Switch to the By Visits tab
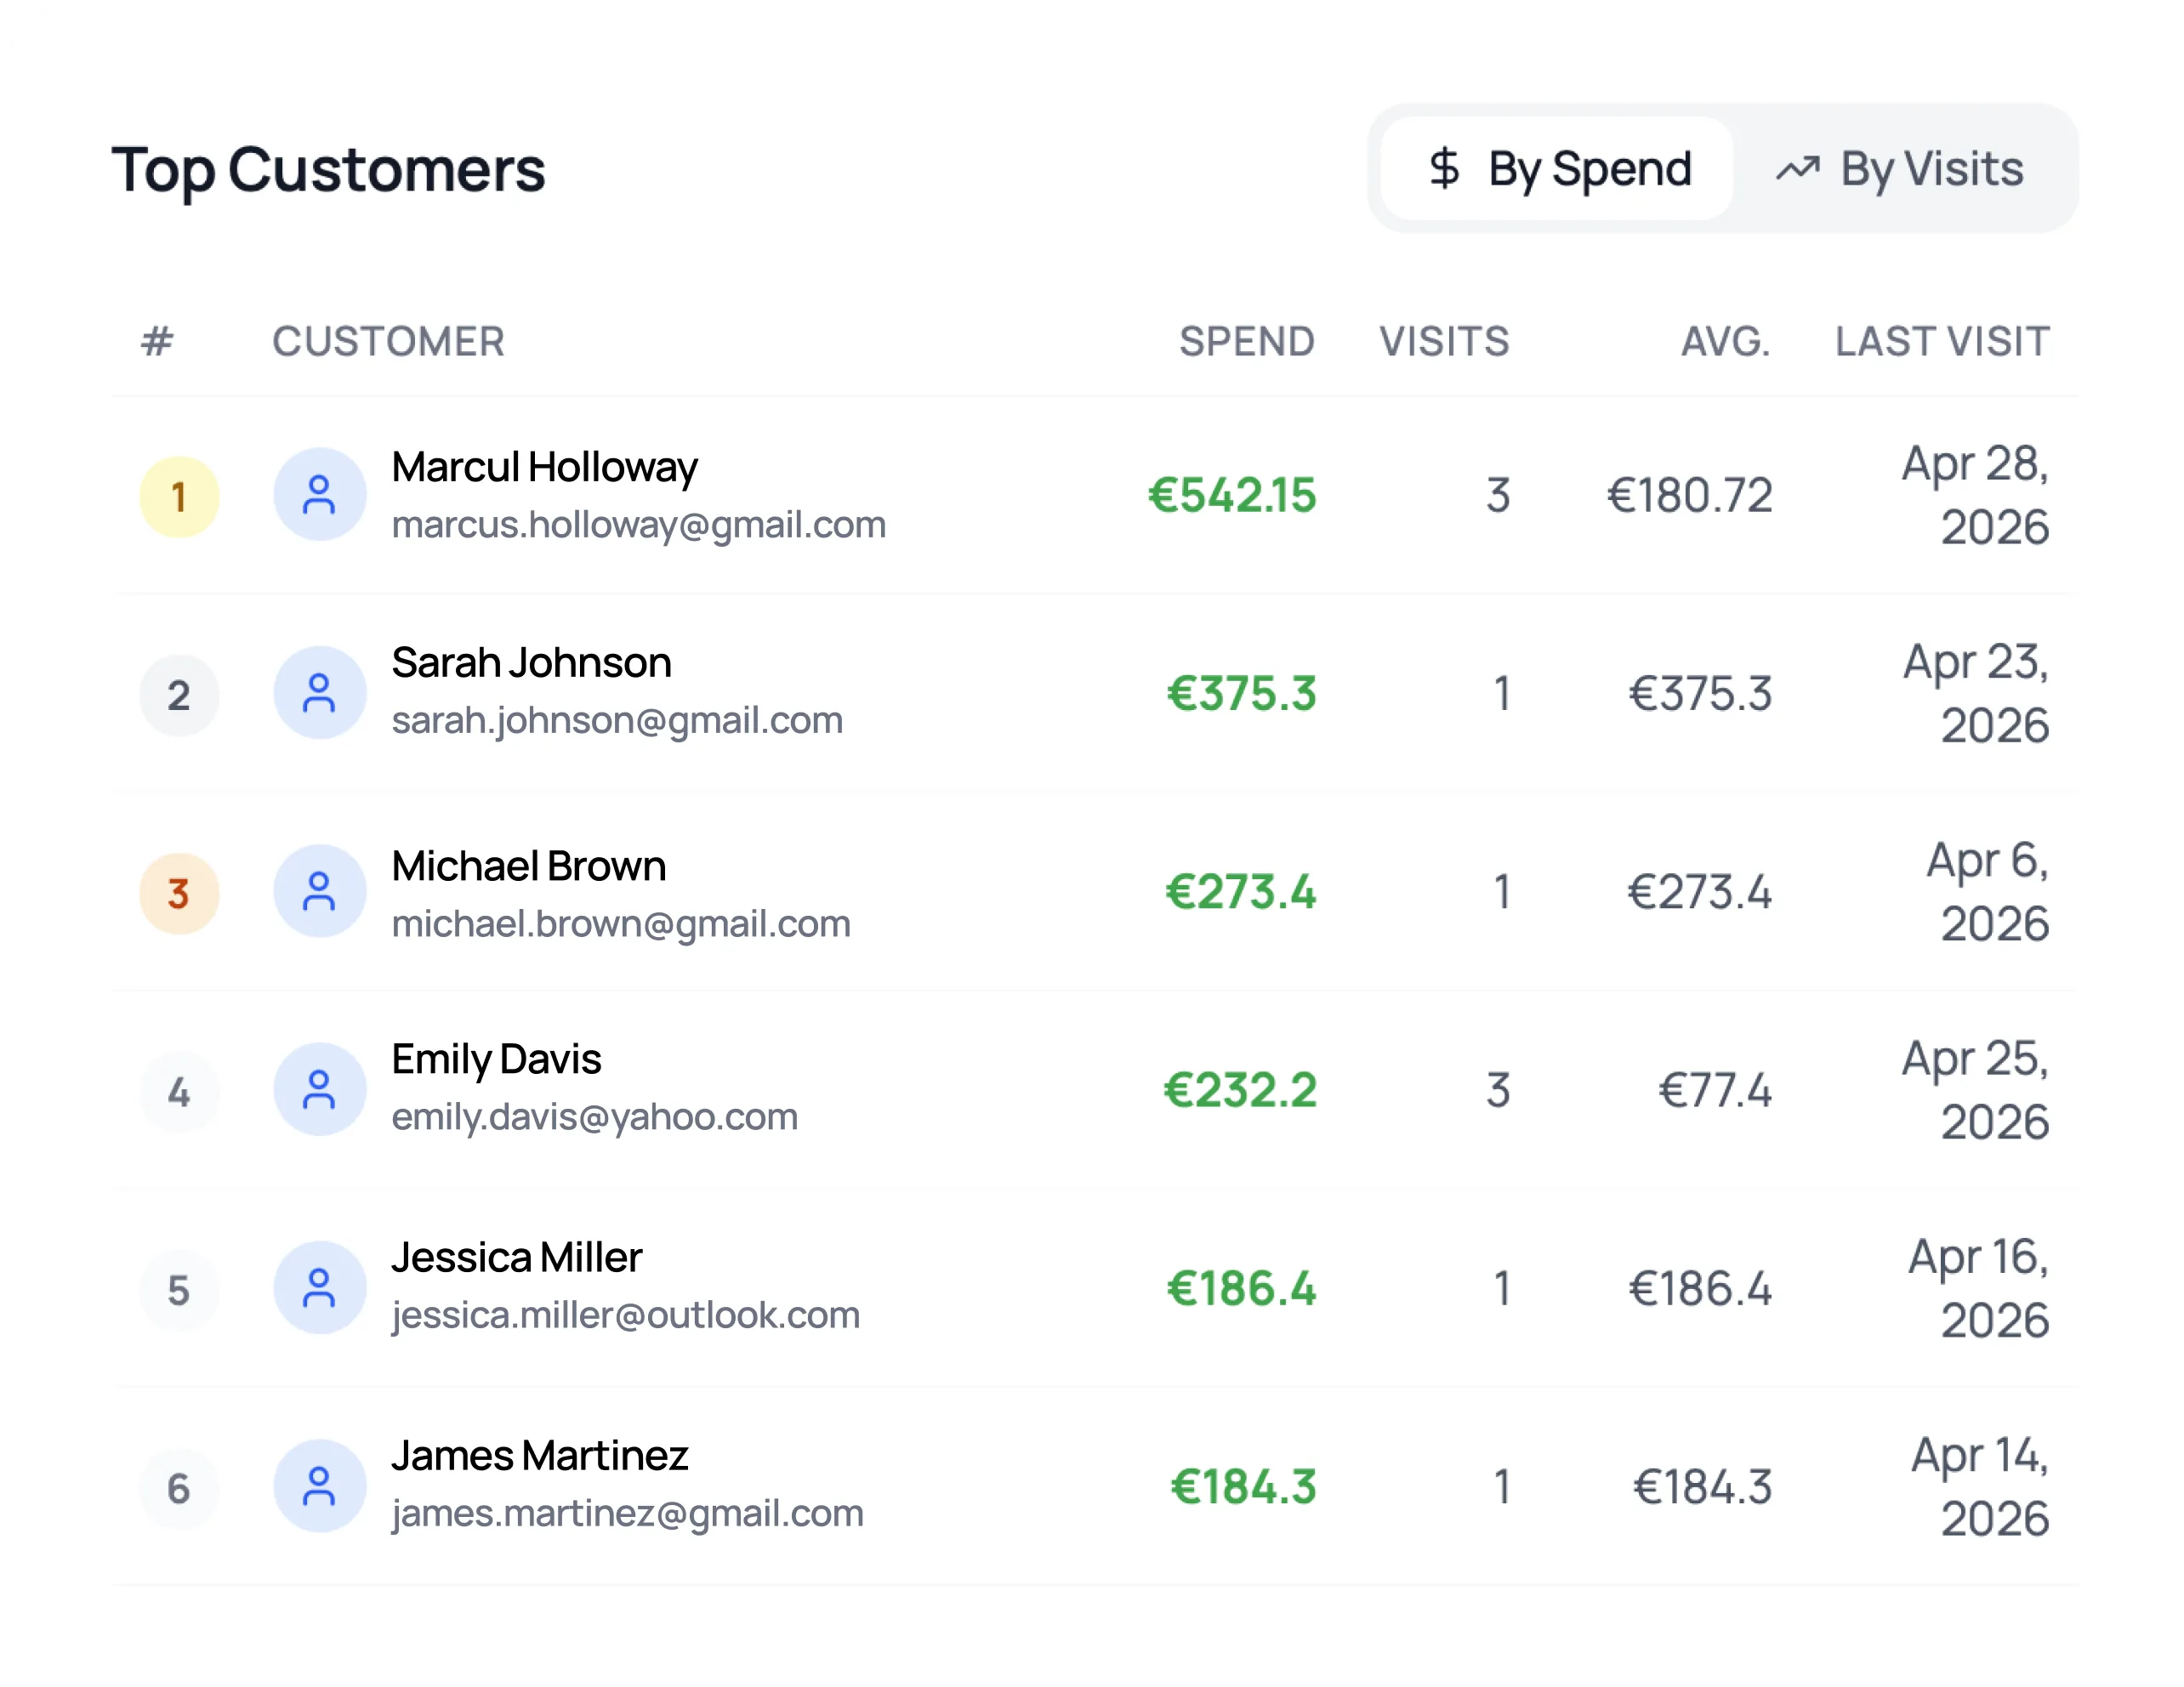Viewport: 2184px width, 1687px height. (x=1899, y=168)
